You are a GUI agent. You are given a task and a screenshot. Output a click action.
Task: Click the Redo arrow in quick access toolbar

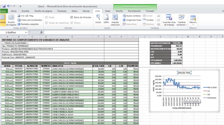14,6
